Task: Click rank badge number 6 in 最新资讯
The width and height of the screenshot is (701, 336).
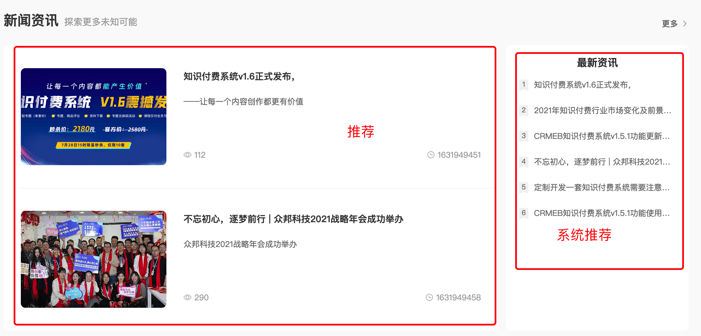Action: pos(524,213)
